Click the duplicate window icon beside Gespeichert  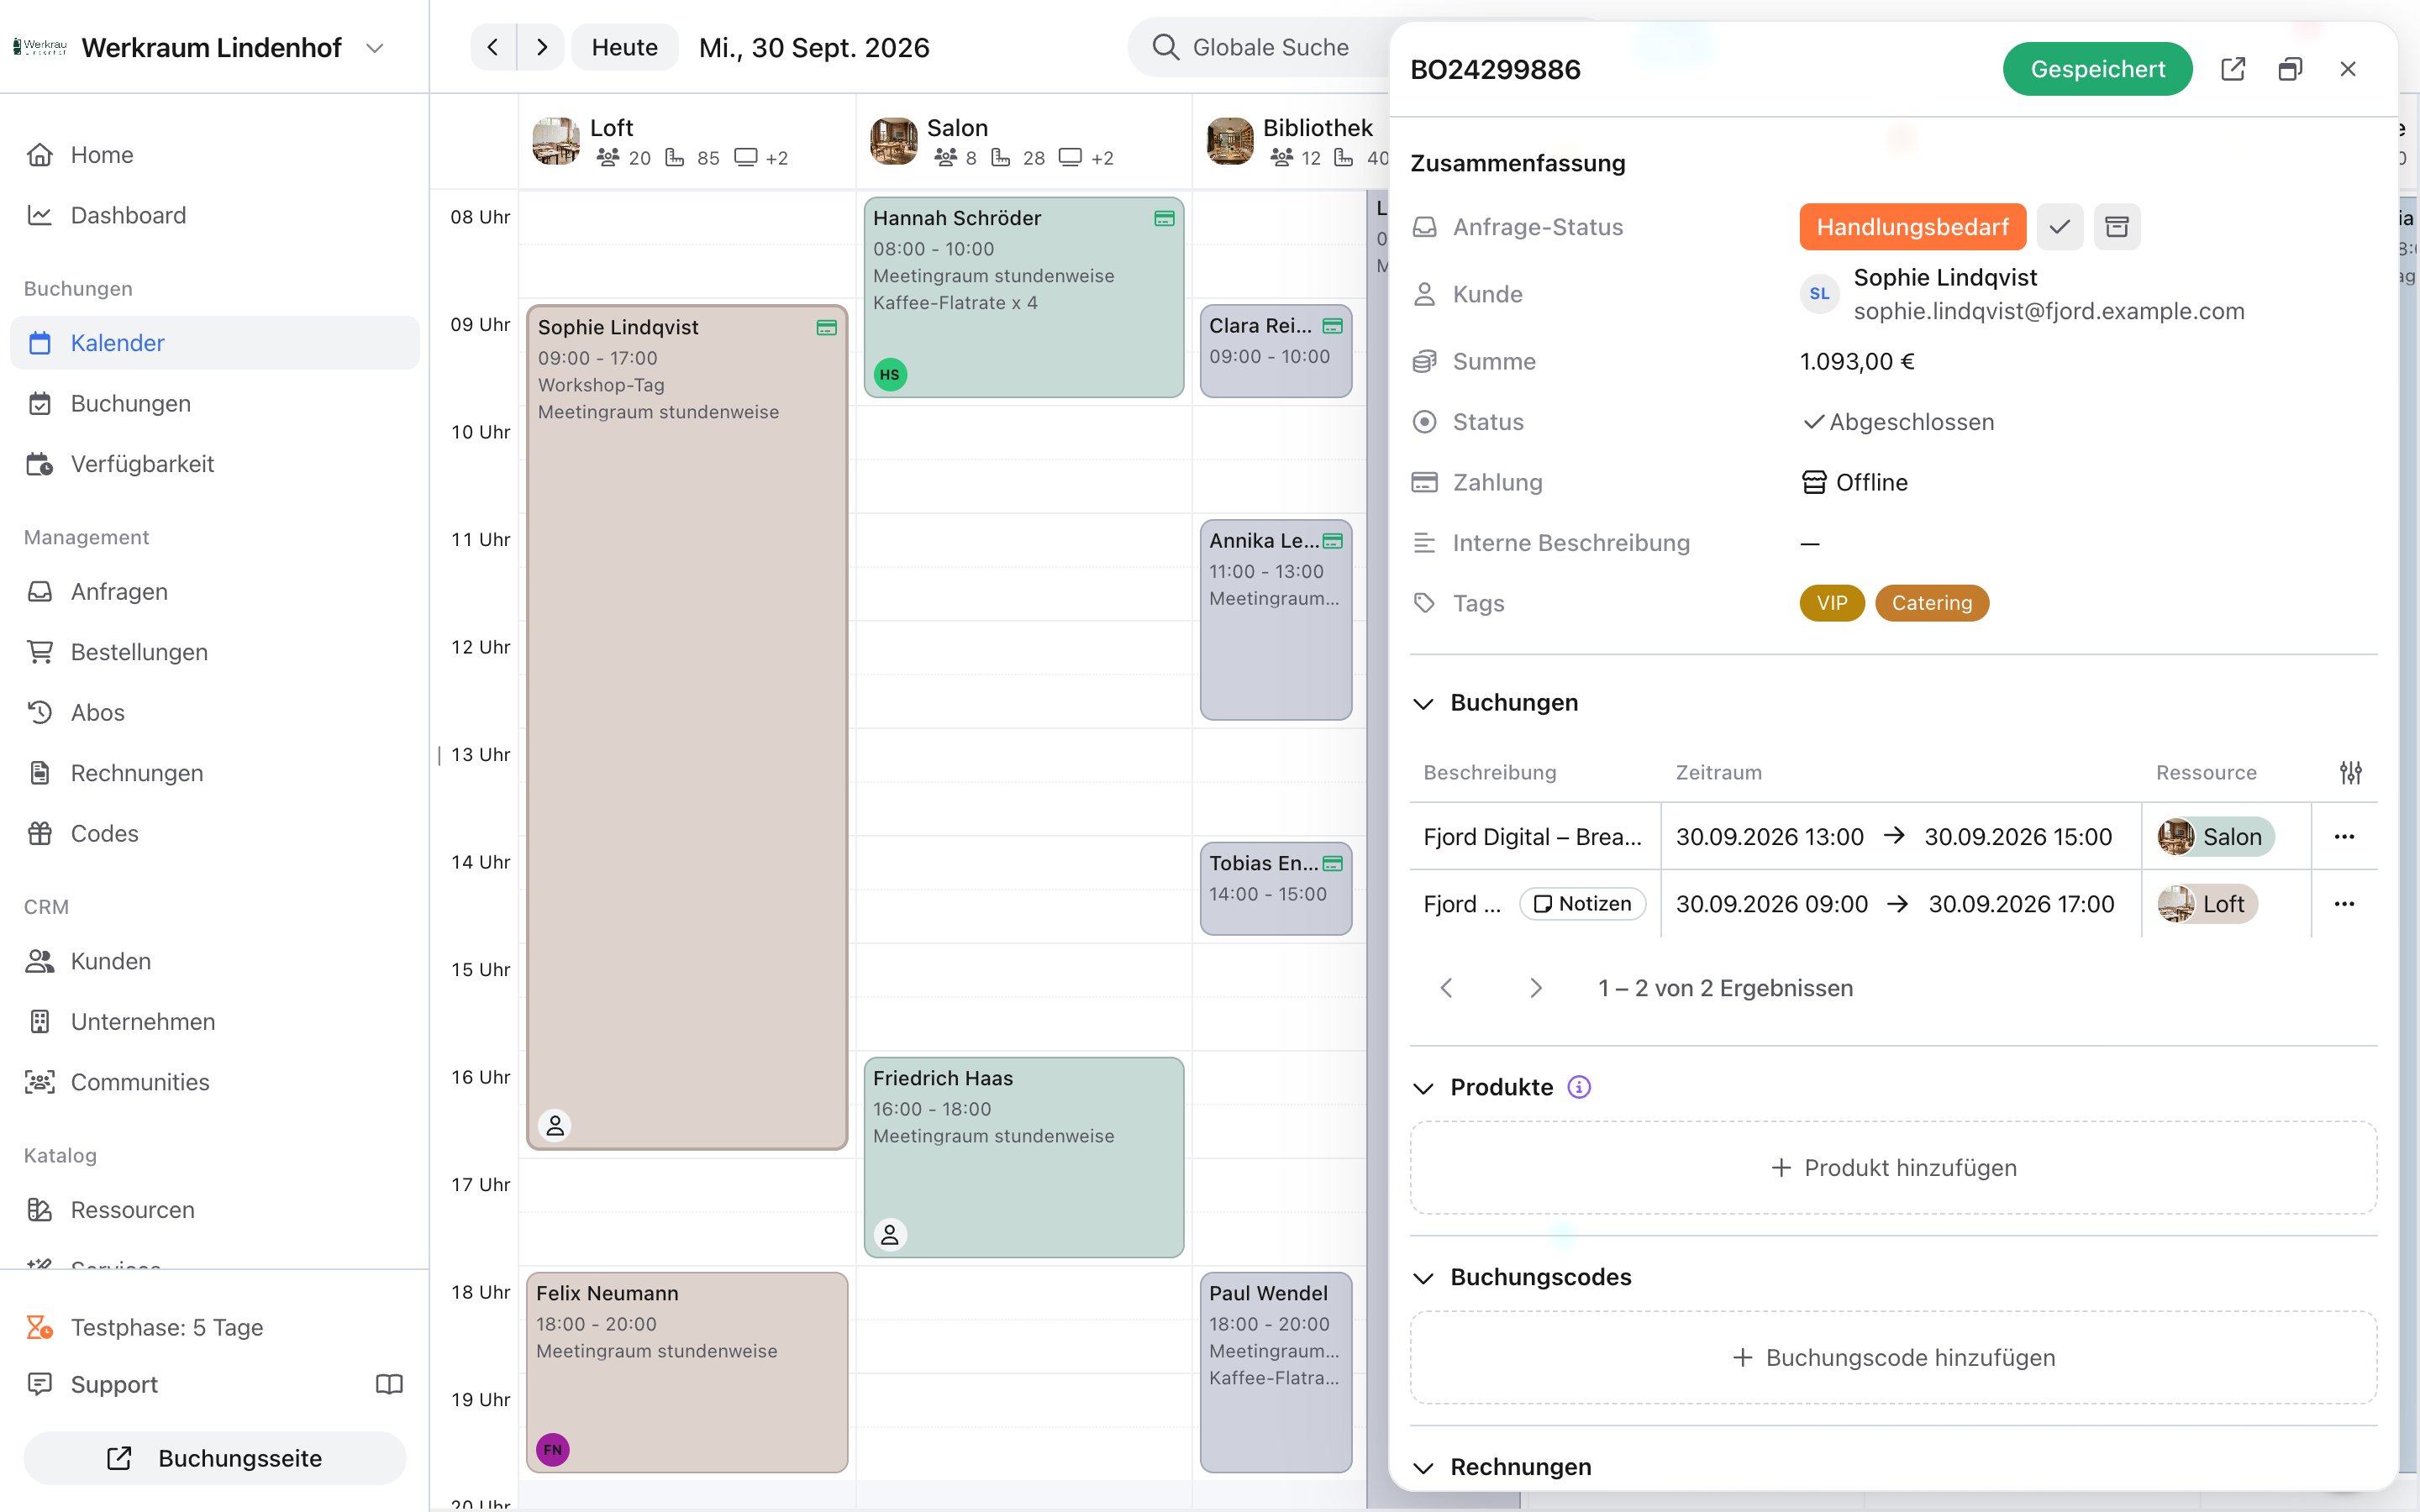tap(2290, 69)
